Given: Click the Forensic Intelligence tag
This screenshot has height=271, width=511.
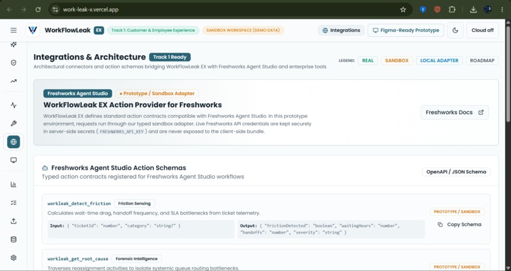Looking at the screenshot, I should (x=136, y=258).
